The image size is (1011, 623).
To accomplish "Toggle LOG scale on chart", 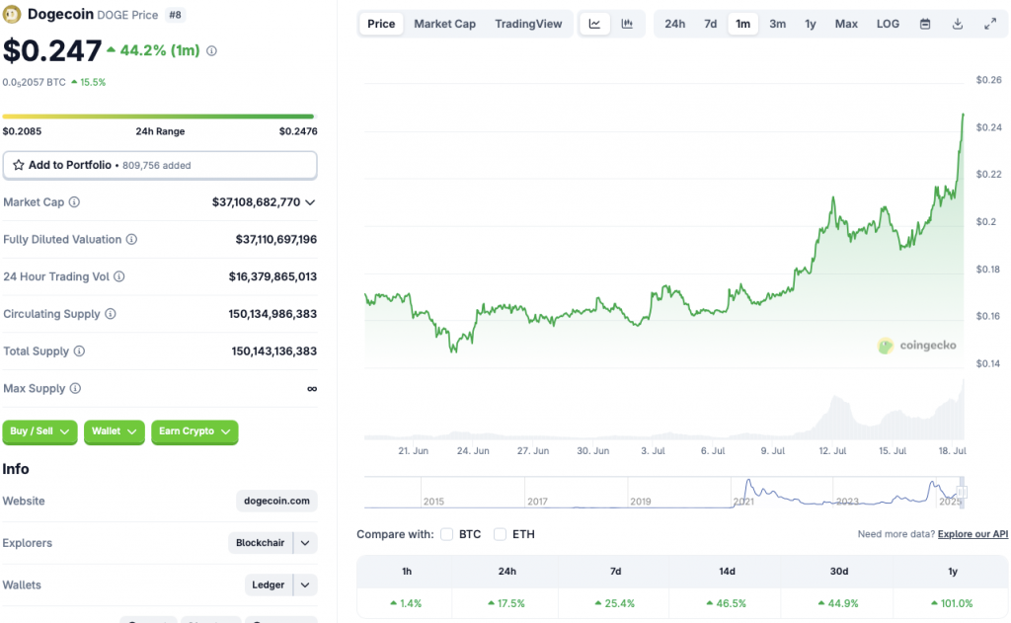I will 888,24.
